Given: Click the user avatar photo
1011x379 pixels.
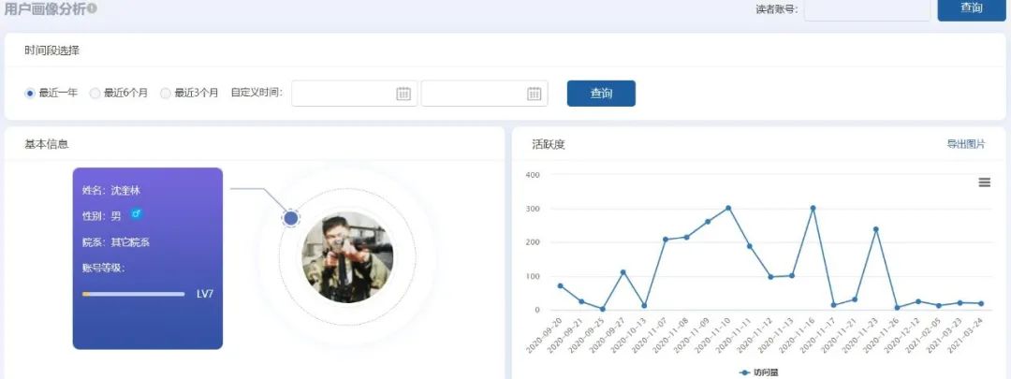Looking at the screenshot, I should coord(347,258).
